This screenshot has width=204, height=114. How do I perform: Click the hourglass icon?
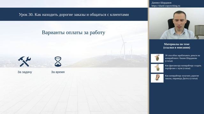coord(58,62)
